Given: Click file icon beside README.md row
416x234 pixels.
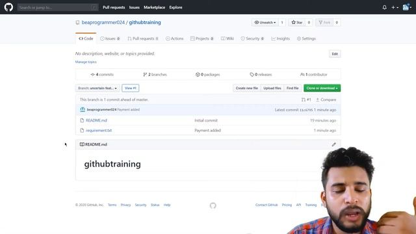Looking at the screenshot, I should coord(82,120).
